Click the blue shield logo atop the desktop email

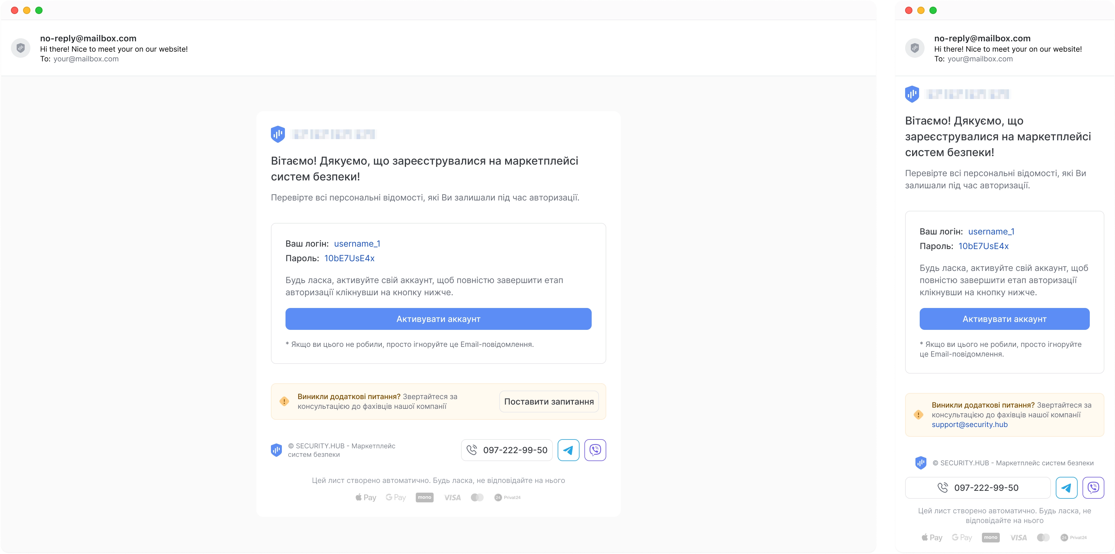(278, 134)
